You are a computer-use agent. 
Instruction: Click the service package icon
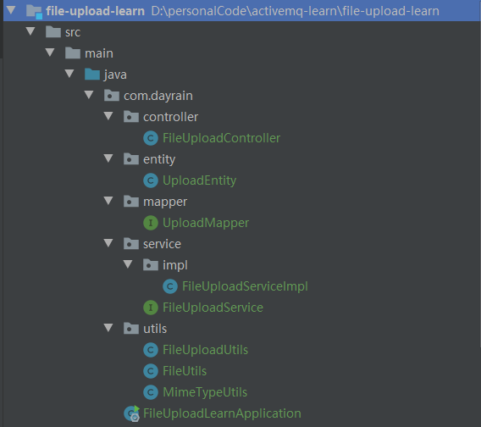[131, 244]
